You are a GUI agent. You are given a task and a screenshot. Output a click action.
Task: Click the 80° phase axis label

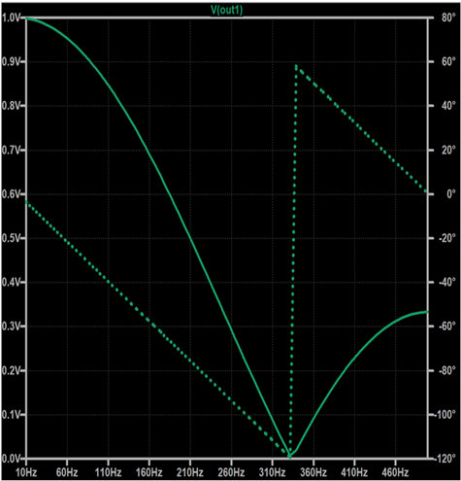click(448, 17)
